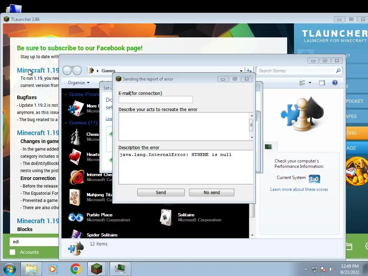Click the Description the error text box

coord(186,167)
